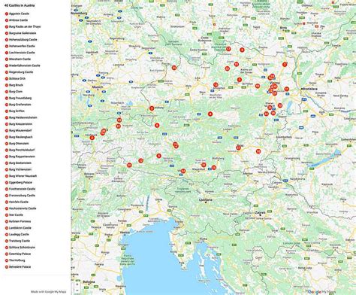Click the red map marker at Graz
Image resolution: width=356 pixels, height=295 pixels.
(239, 148)
